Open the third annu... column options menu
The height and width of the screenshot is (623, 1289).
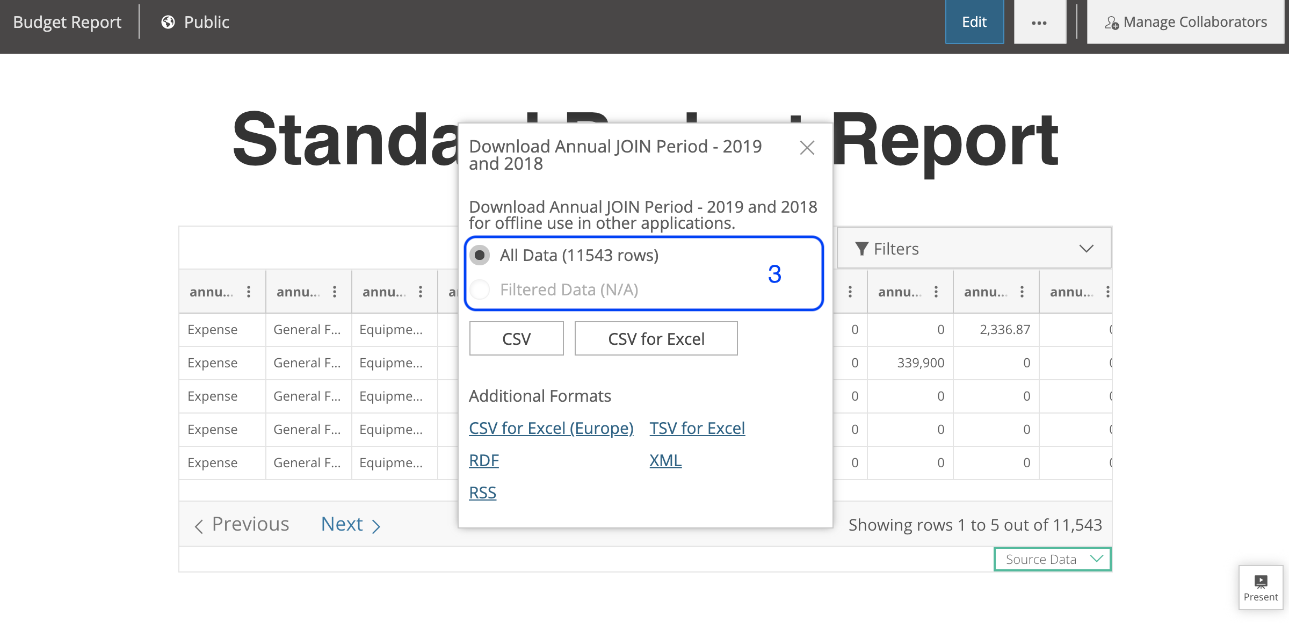click(x=421, y=292)
